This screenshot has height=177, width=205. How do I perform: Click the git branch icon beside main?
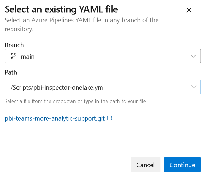[13, 56]
